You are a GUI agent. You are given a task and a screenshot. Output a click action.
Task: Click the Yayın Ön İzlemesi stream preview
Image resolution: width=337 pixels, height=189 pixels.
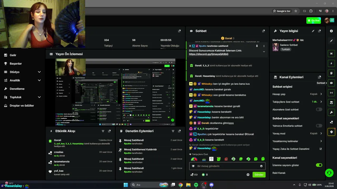tap(115, 92)
